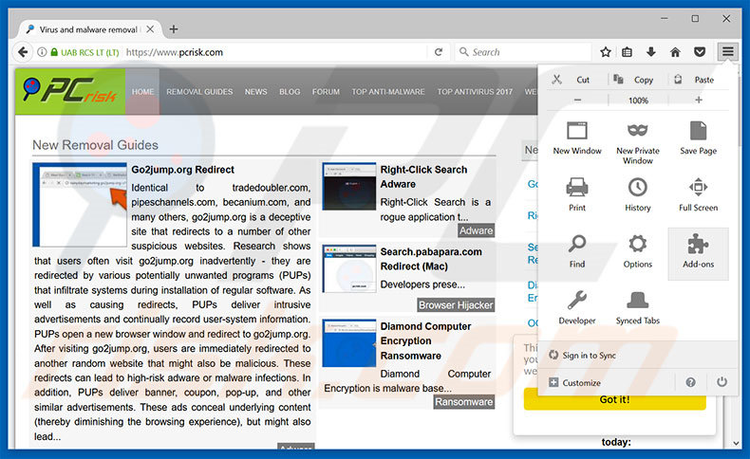Open TOP ANTIVIRUS 2017 navigation item
The image size is (750, 459).
coord(475,92)
